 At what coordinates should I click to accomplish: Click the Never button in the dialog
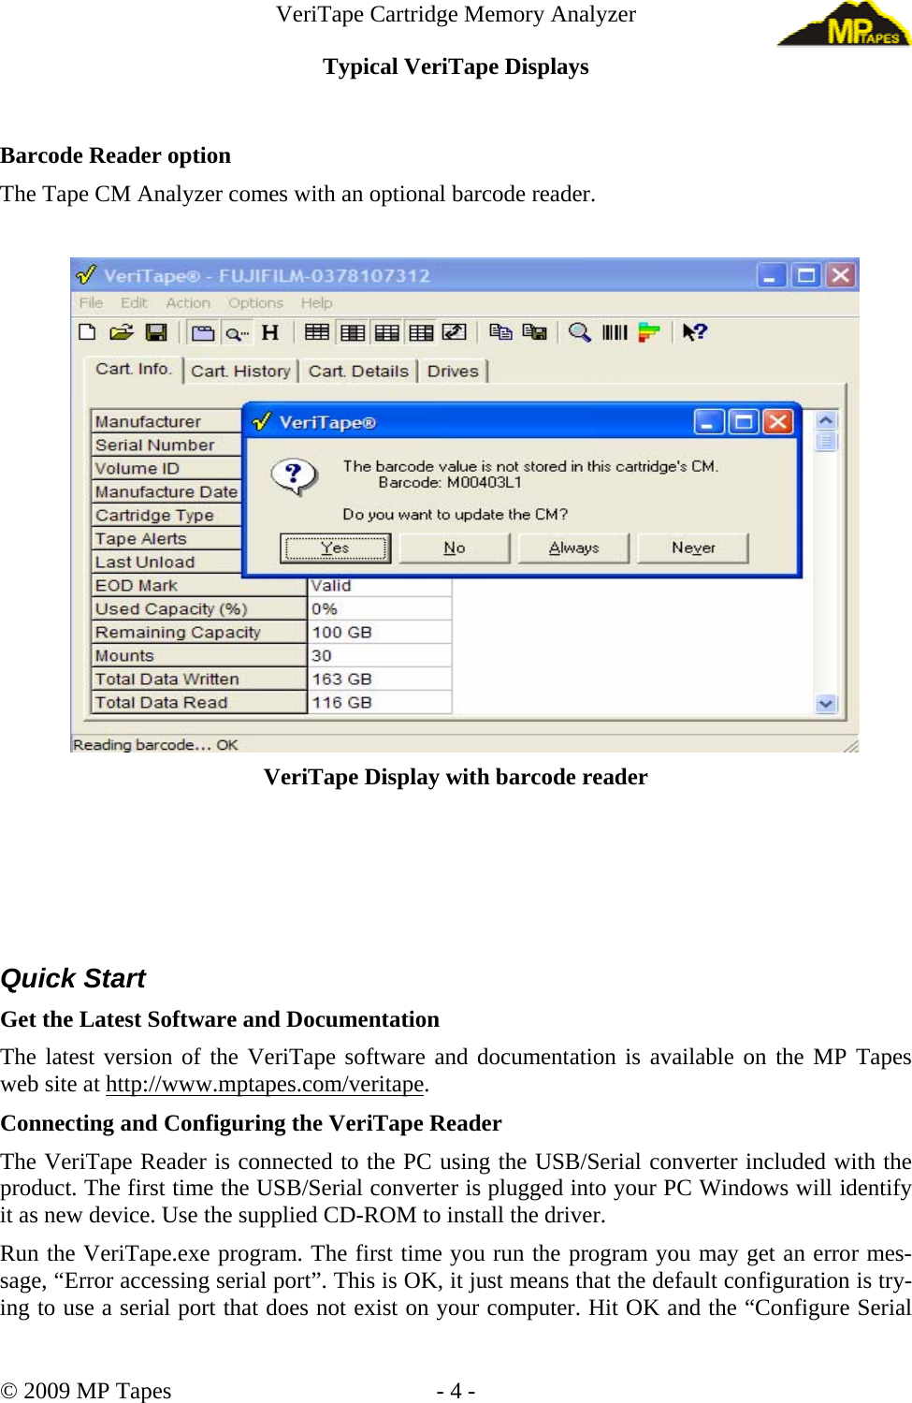click(692, 548)
